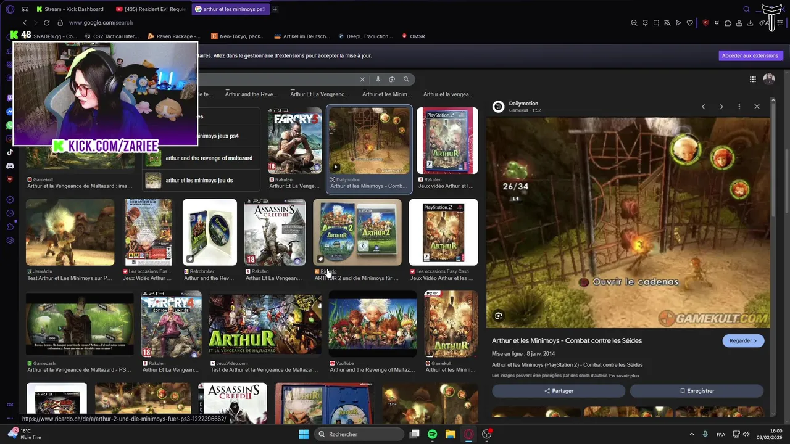Image resolution: width=790 pixels, height=444 pixels.
Task: Show previous image in preview panel
Action: pyautogui.click(x=703, y=107)
